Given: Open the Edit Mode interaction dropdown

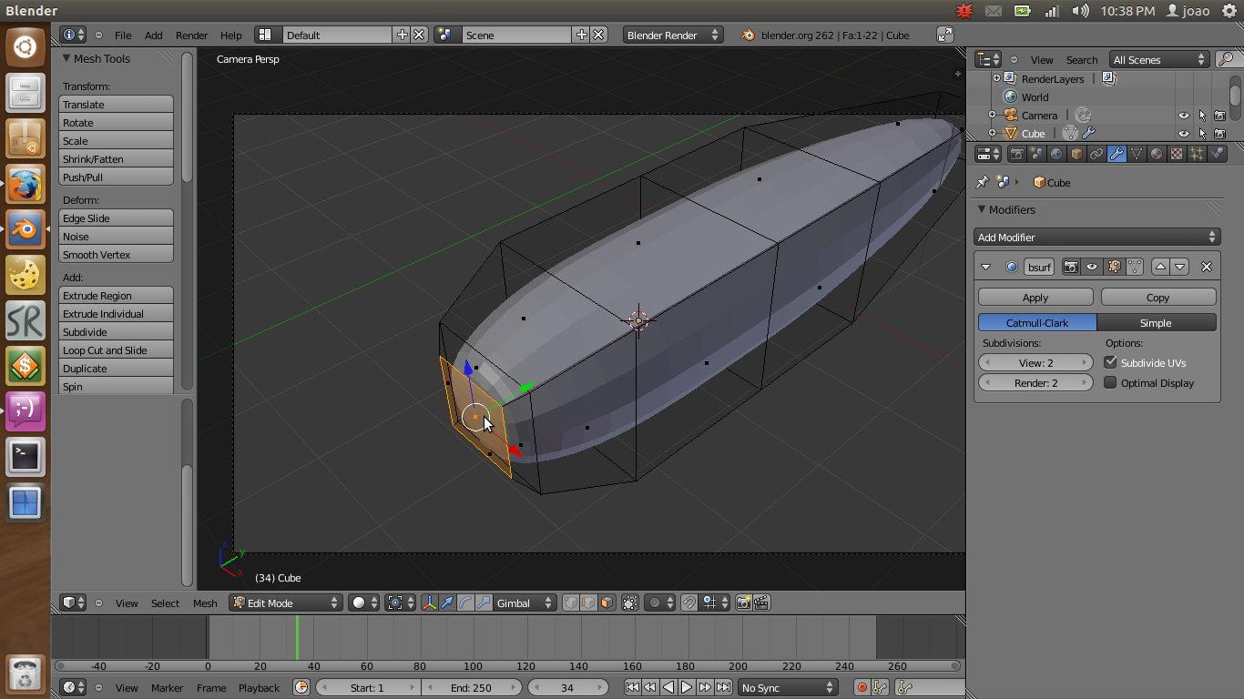Looking at the screenshot, I should point(284,602).
